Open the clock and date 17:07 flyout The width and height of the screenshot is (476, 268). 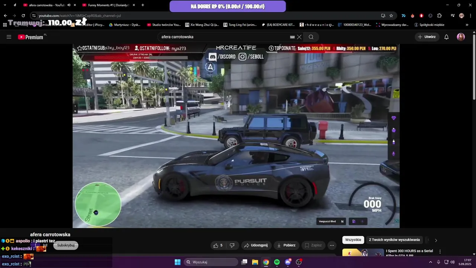[465, 262]
